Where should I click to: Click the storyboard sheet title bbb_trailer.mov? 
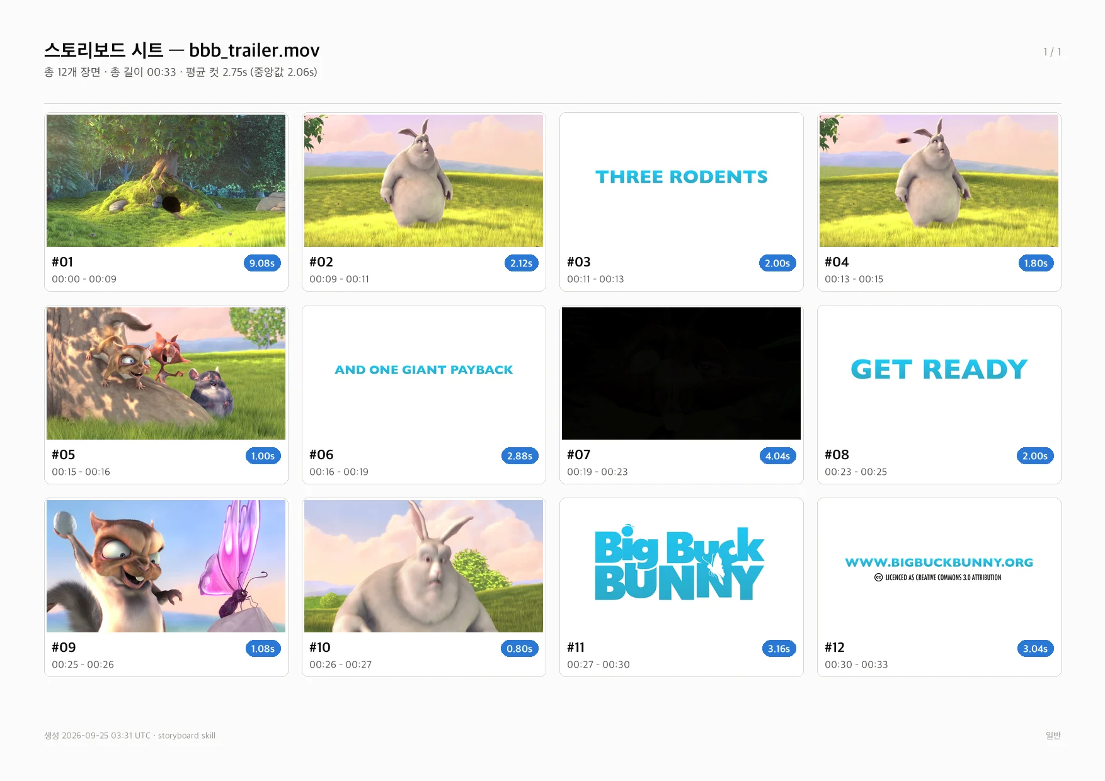pos(182,50)
